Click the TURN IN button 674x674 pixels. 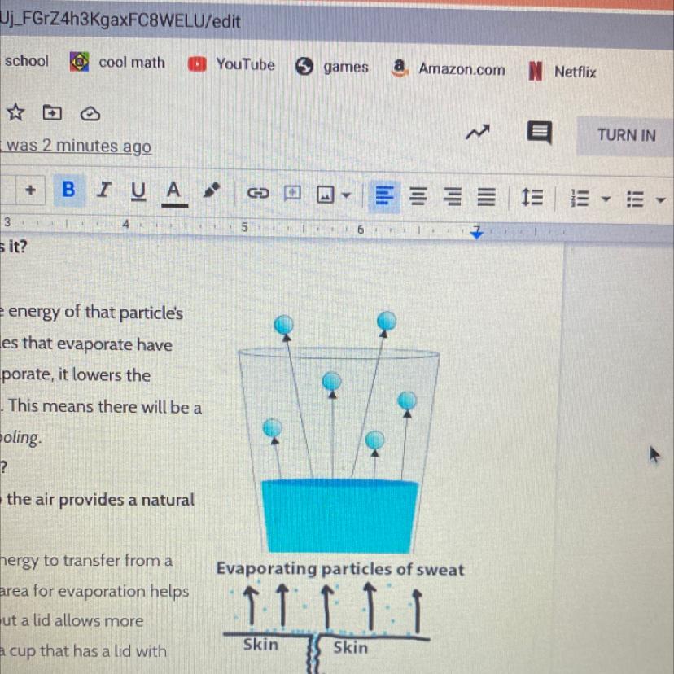pyautogui.click(x=625, y=135)
